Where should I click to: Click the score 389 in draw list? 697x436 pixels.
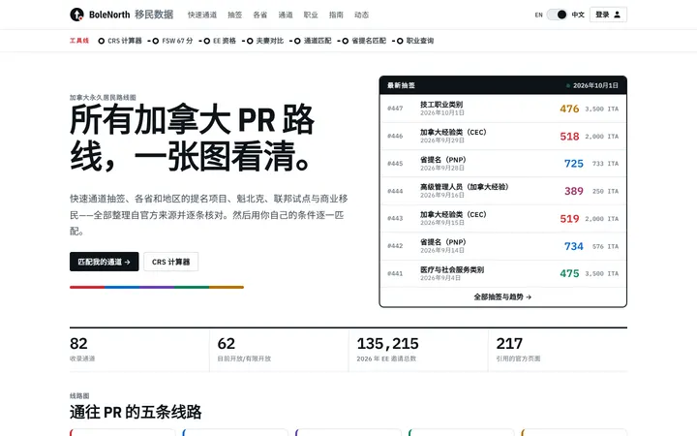574,191
